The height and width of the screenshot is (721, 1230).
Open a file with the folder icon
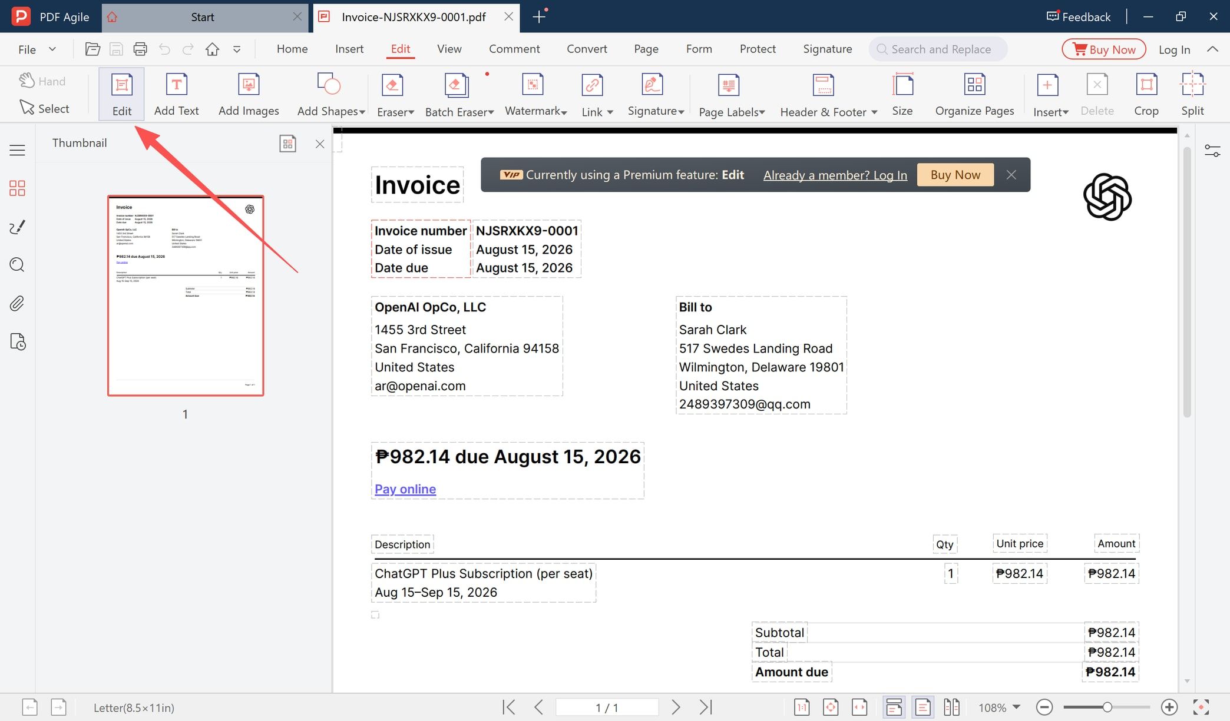point(92,49)
